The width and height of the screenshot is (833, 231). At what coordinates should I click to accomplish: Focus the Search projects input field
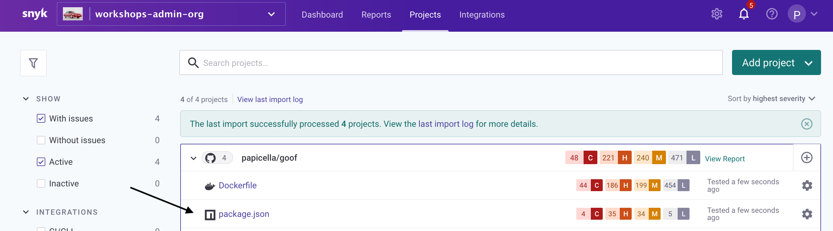(451, 63)
